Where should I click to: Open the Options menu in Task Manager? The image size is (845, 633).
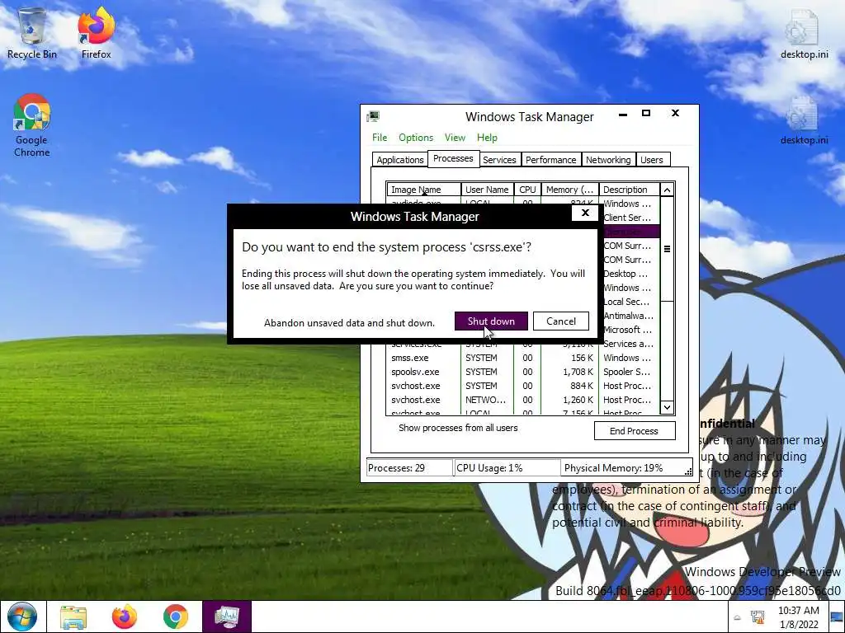click(x=416, y=138)
